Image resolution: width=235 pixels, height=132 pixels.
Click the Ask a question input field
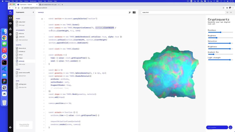(217, 127)
